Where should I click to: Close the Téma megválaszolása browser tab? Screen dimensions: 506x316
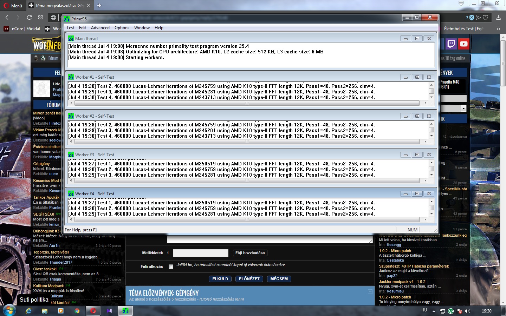tap(89, 5)
